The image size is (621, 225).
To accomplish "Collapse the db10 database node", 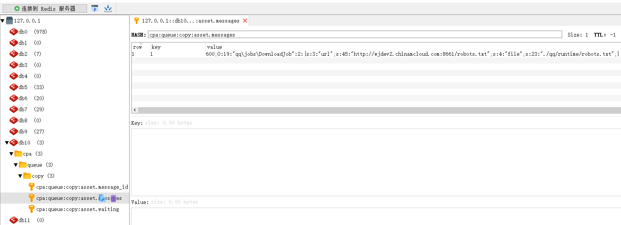I will pos(7,143).
